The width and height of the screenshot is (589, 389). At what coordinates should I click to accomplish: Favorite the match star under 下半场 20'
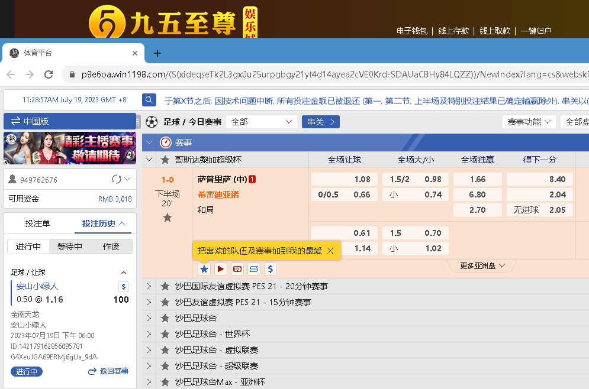click(x=168, y=218)
